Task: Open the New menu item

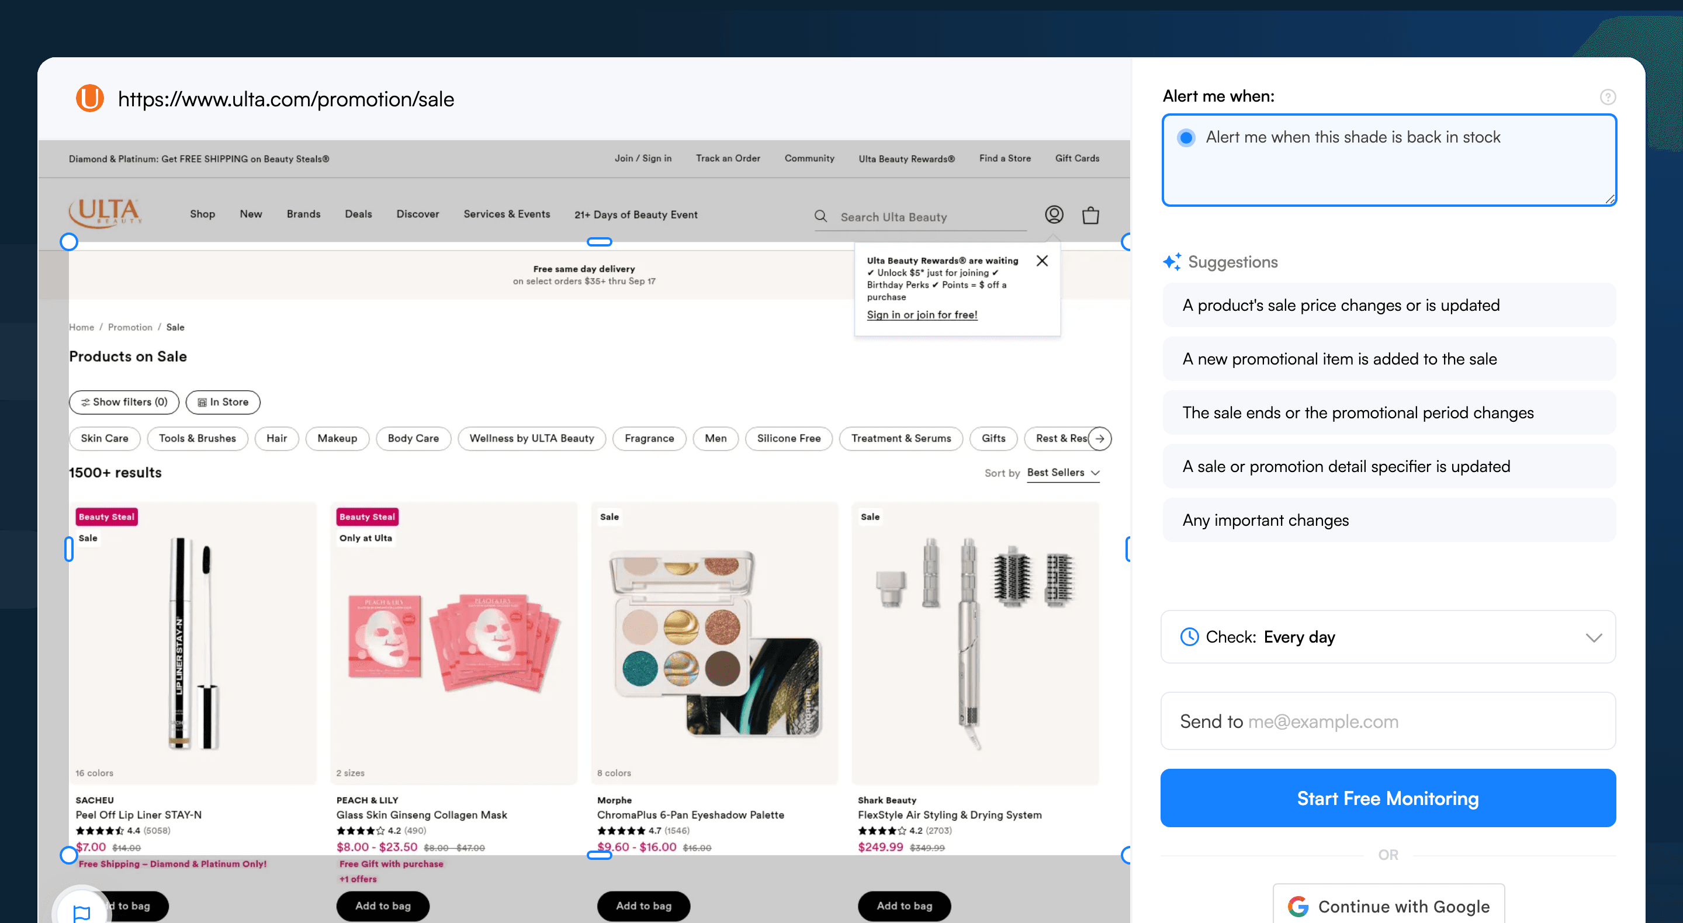Action: tap(251, 214)
